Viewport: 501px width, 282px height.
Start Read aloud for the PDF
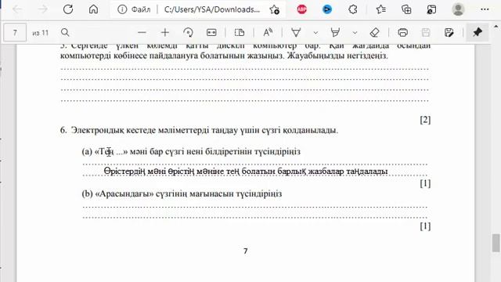pyautogui.click(x=268, y=32)
